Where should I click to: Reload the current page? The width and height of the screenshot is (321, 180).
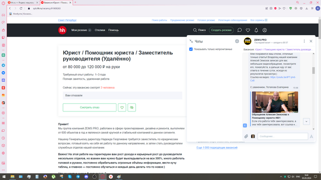coord(21,8)
